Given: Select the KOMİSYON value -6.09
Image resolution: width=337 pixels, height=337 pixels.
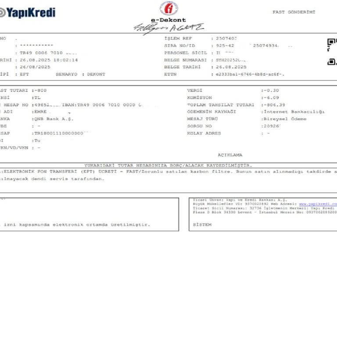Looking at the screenshot, I should [271, 97].
